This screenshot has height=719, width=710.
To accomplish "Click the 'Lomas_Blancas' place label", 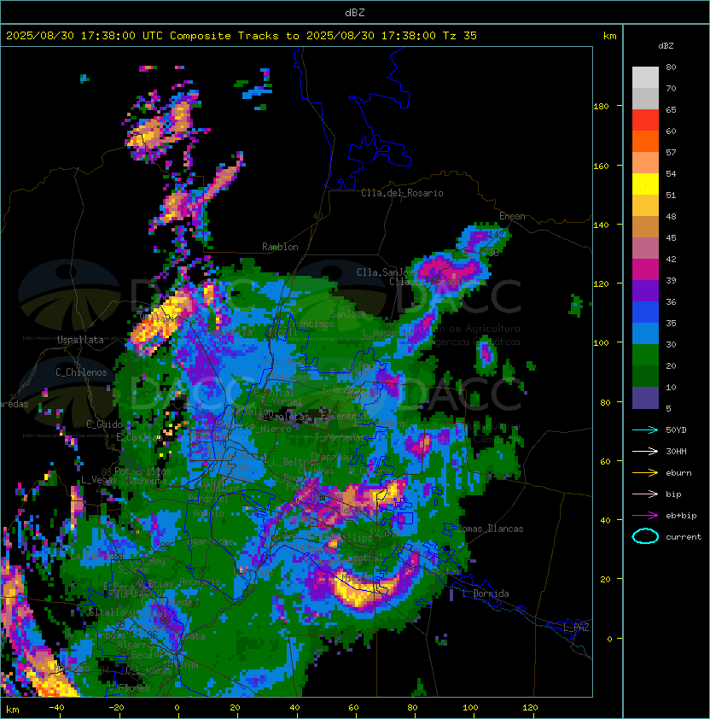I will (x=490, y=529).
